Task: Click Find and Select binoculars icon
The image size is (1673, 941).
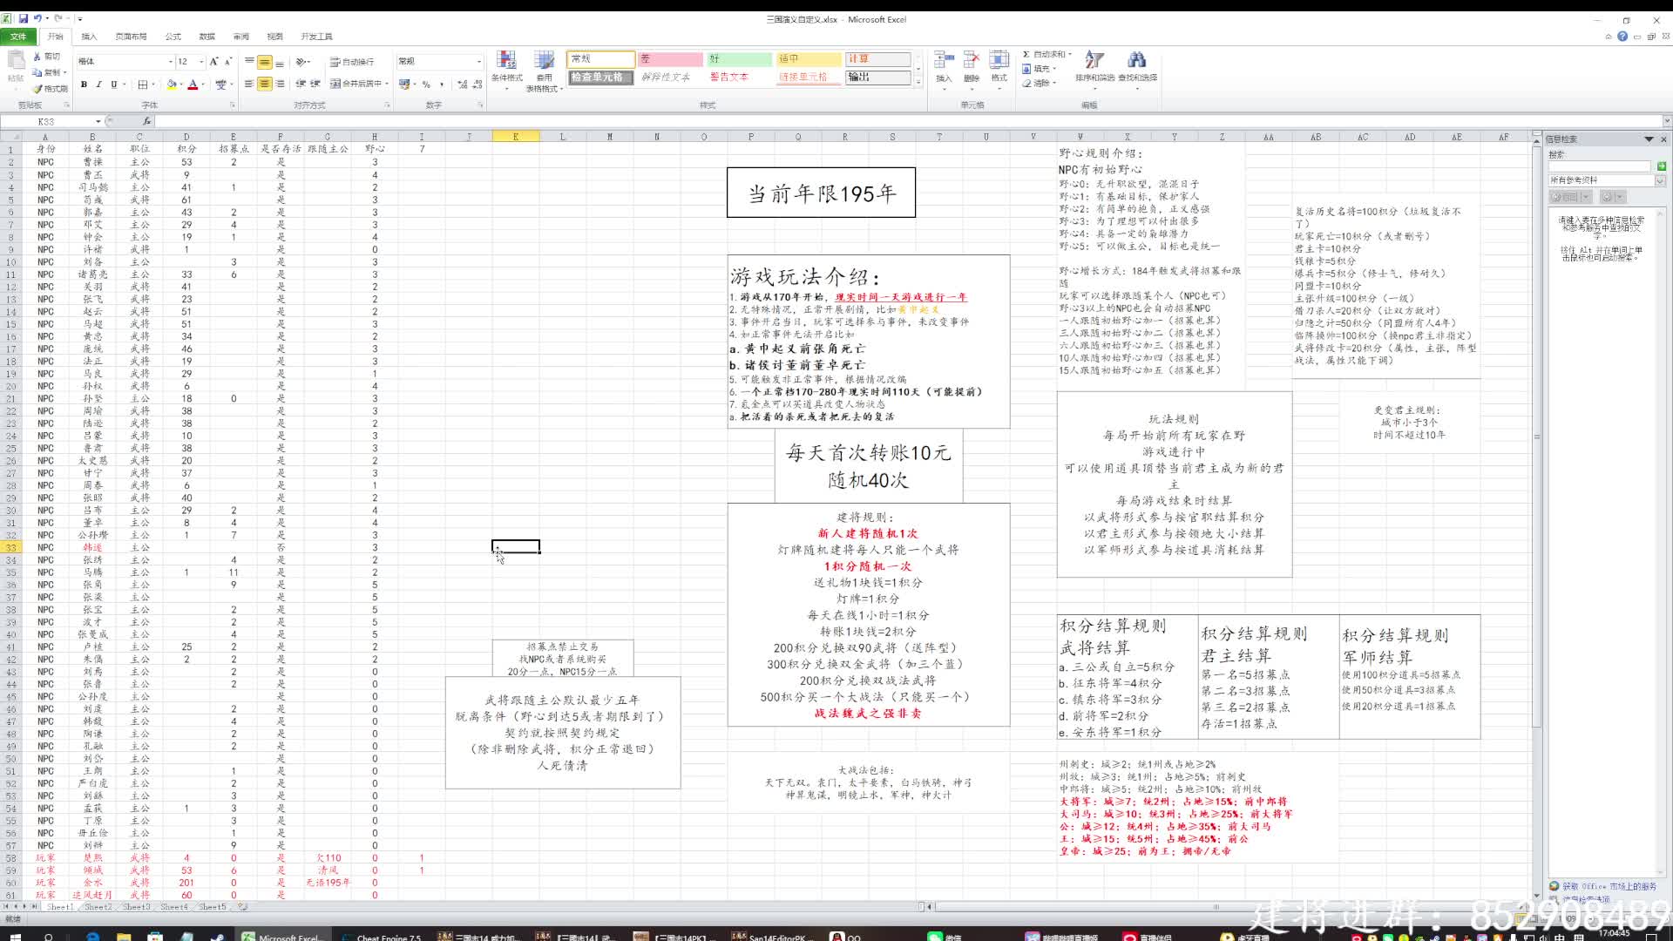Action: (1136, 61)
